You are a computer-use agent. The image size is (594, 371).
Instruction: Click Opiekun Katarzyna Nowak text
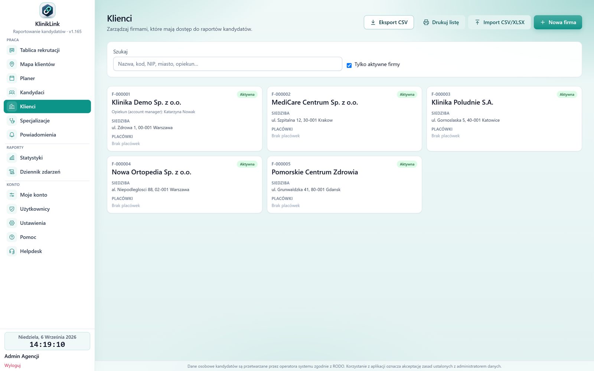[153, 112]
